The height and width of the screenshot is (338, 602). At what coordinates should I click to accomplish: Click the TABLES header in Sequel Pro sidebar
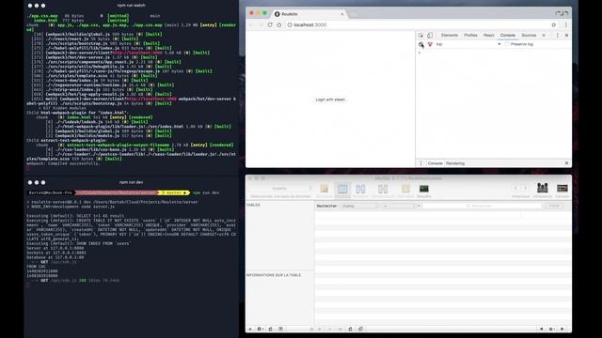point(253,205)
